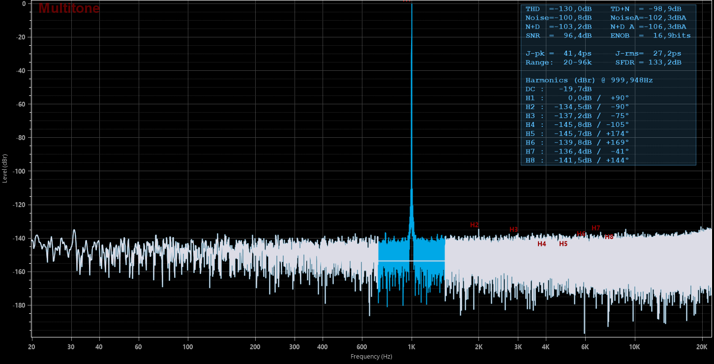Select the H2 marker on the spectrum plot

click(474, 225)
